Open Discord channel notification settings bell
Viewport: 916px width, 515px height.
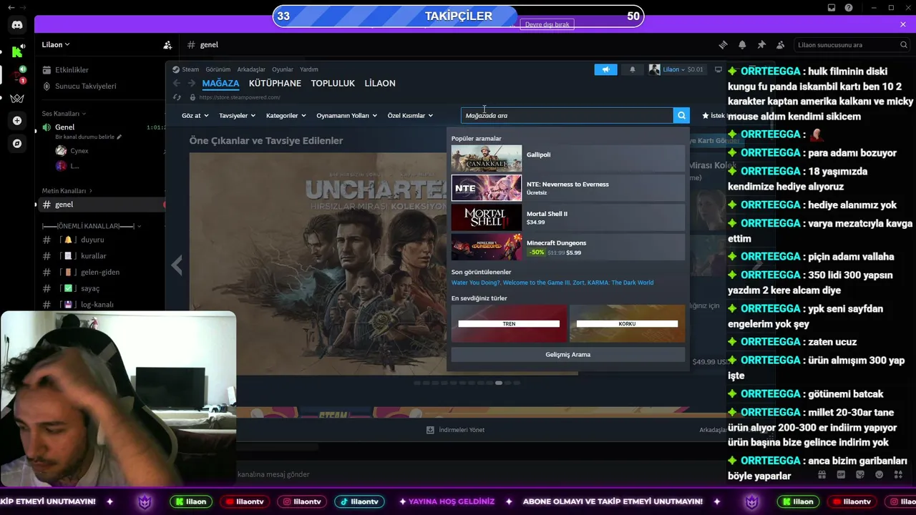[x=742, y=45]
